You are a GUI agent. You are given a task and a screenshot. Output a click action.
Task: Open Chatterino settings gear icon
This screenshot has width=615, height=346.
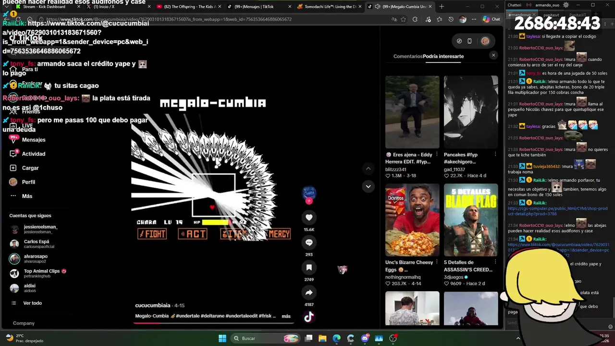[566, 5]
